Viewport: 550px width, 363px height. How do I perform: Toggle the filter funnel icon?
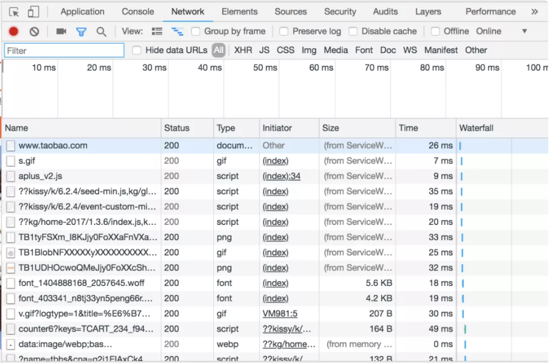click(81, 32)
